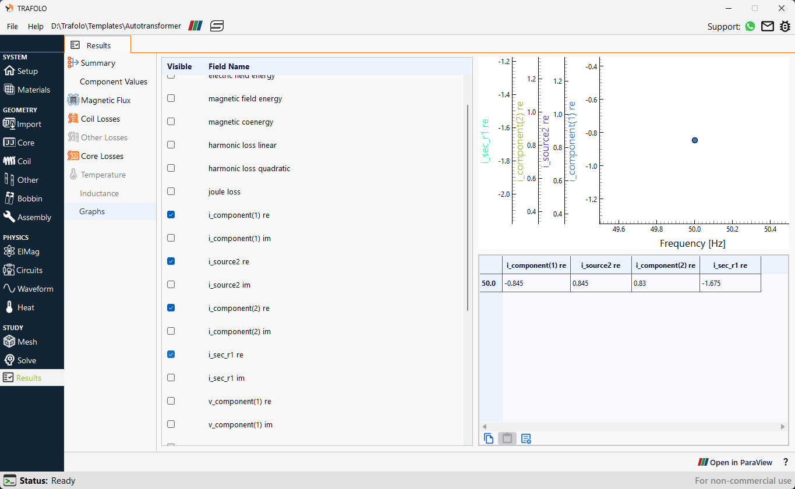Open the ParaView icon in menu bar
This screenshot has width=795, height=489.
tap(195, 26)
